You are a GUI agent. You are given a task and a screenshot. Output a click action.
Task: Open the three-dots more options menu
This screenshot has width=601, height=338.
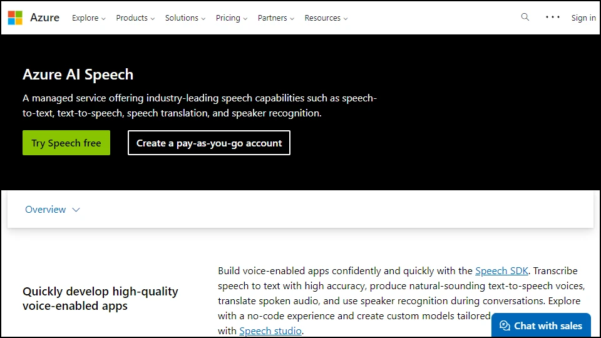point(552,18)
